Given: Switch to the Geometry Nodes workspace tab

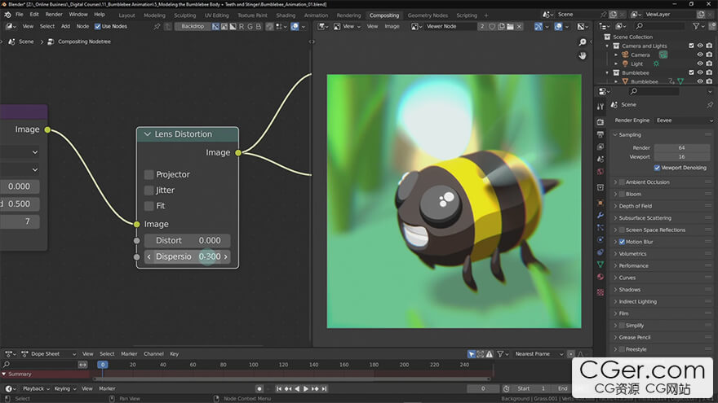Looking at the screenshot, I should [428, 15].
